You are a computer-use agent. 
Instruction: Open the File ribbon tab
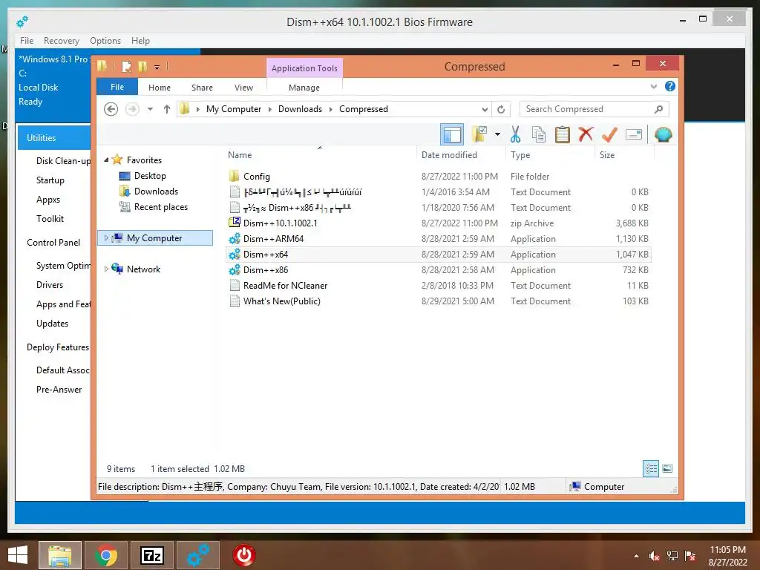(x=117, y=87)
